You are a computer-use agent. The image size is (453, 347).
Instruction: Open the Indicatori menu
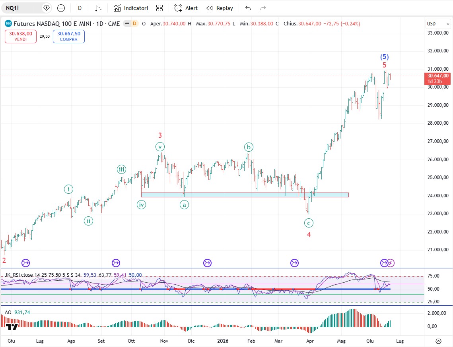click(x=131, y=8)
